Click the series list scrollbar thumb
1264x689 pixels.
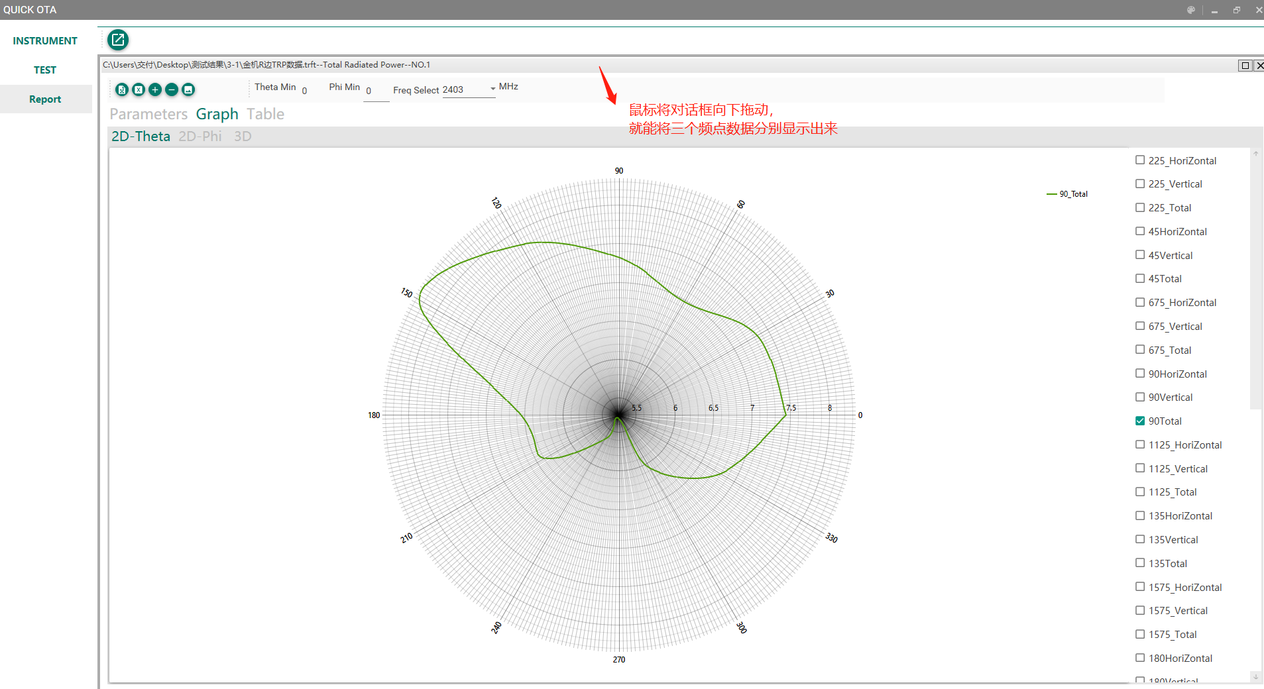tap(1255, 284)
